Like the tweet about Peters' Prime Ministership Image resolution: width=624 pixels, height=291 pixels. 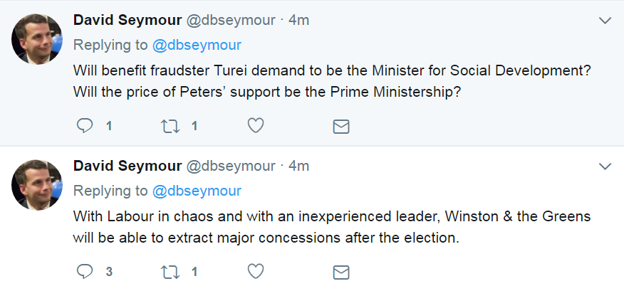point(256,126)
